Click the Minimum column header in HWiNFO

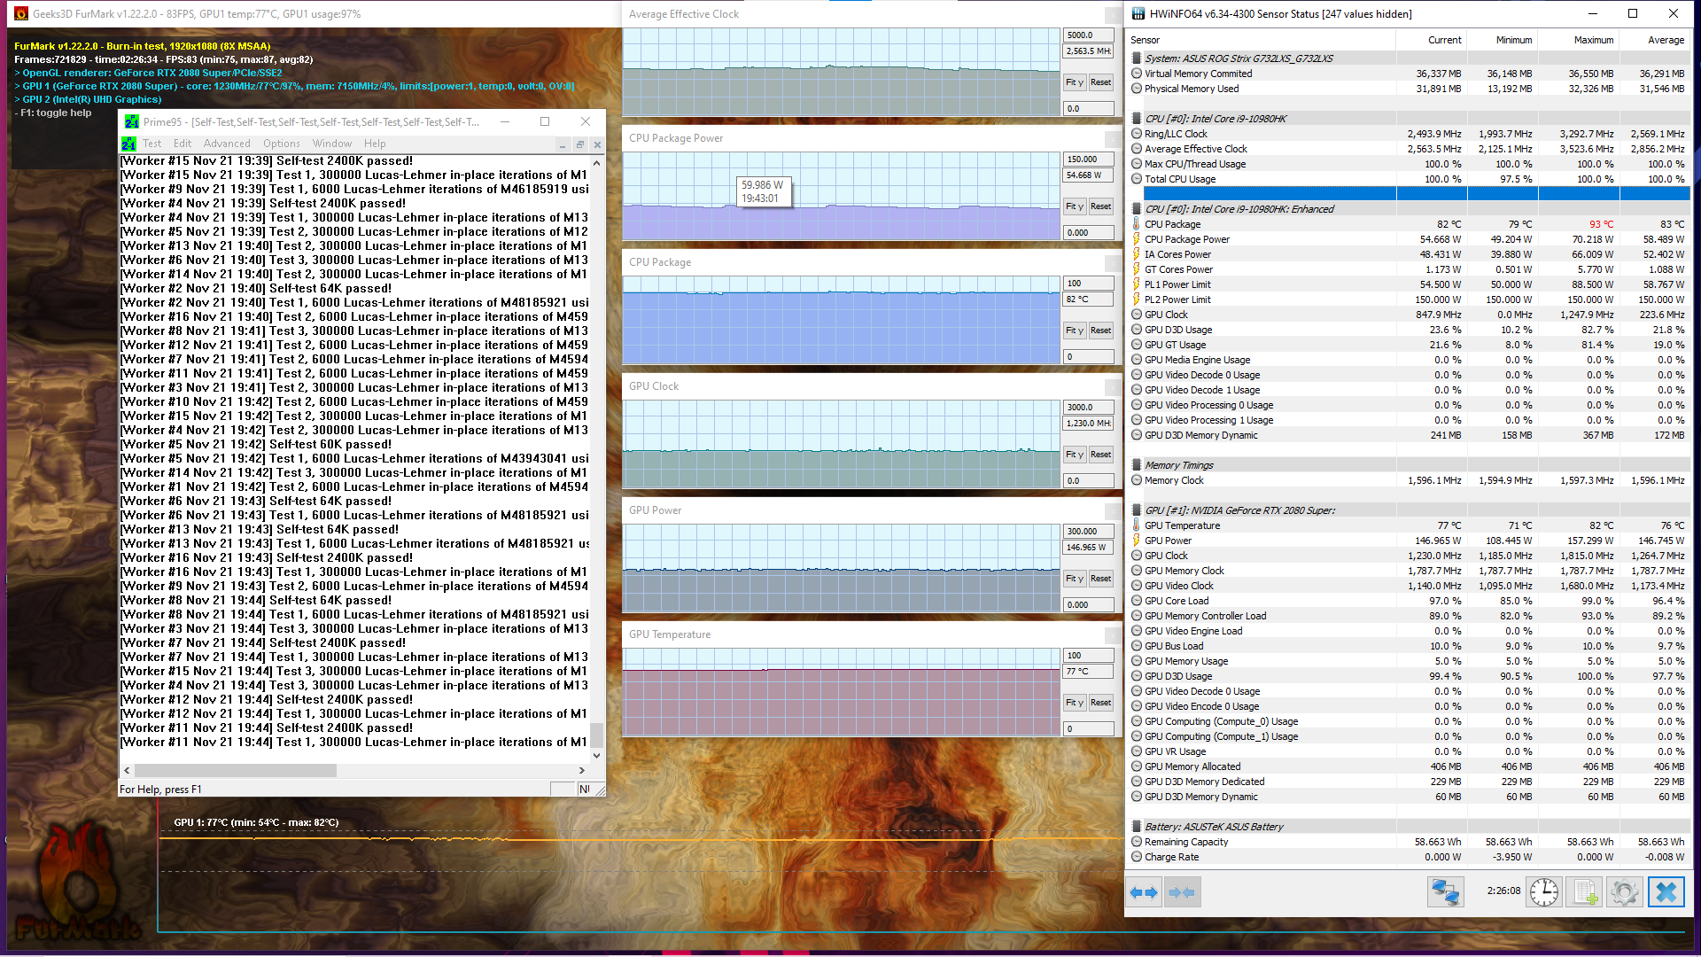[x=1502, y=40]
